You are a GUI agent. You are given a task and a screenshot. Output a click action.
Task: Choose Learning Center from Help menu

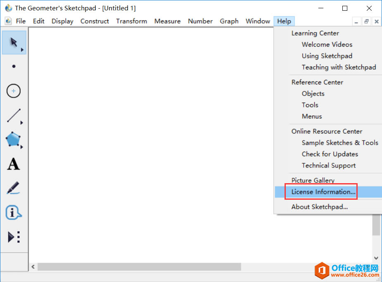tap(315, 33)
